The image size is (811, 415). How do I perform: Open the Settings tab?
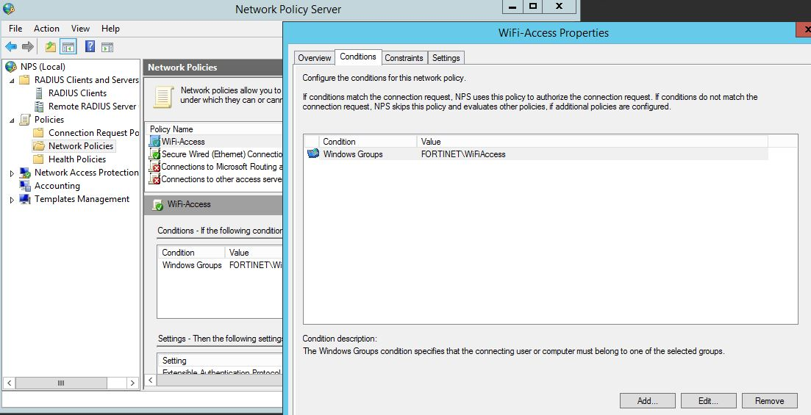click(446, 58)
